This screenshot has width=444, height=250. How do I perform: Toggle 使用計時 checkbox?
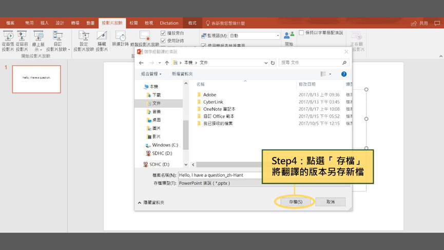(163, 41)
